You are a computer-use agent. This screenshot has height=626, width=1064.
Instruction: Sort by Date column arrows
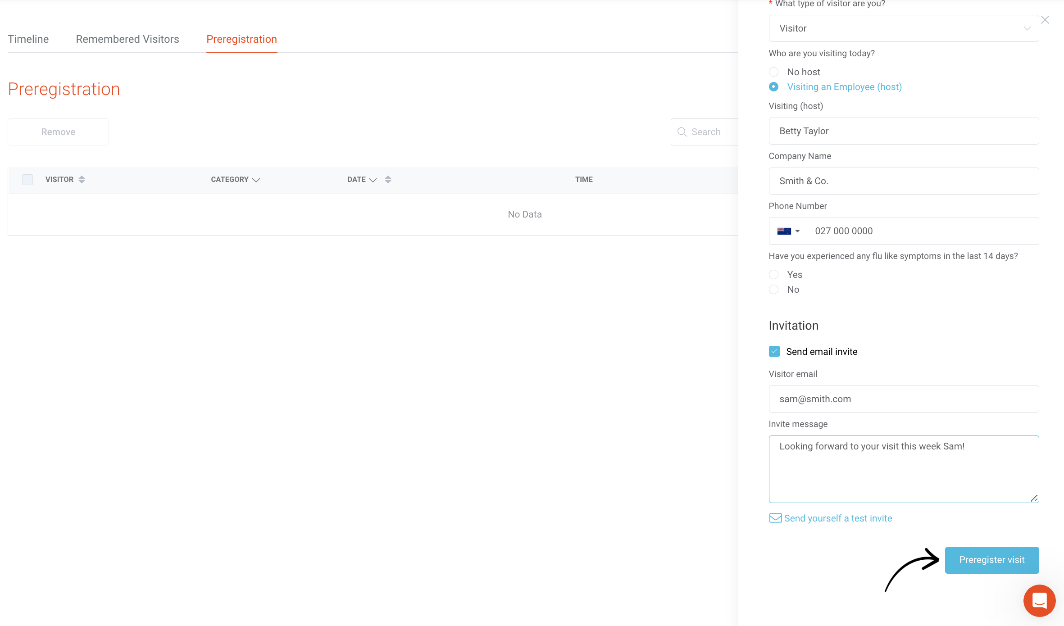(388, 179)
